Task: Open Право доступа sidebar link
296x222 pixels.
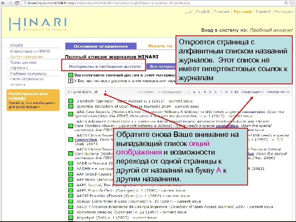Action: pos(23,62)
